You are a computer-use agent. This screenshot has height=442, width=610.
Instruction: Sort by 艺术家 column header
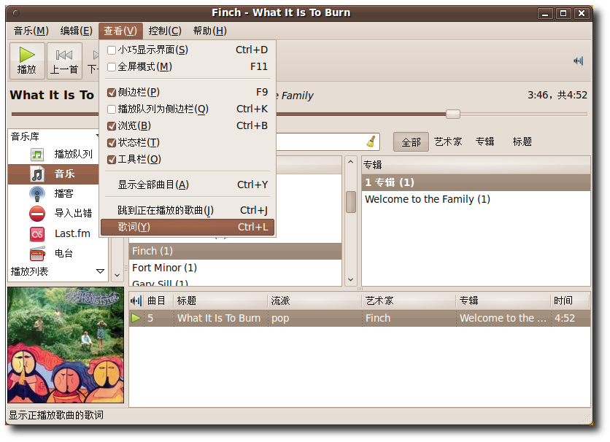pos(409,301)
